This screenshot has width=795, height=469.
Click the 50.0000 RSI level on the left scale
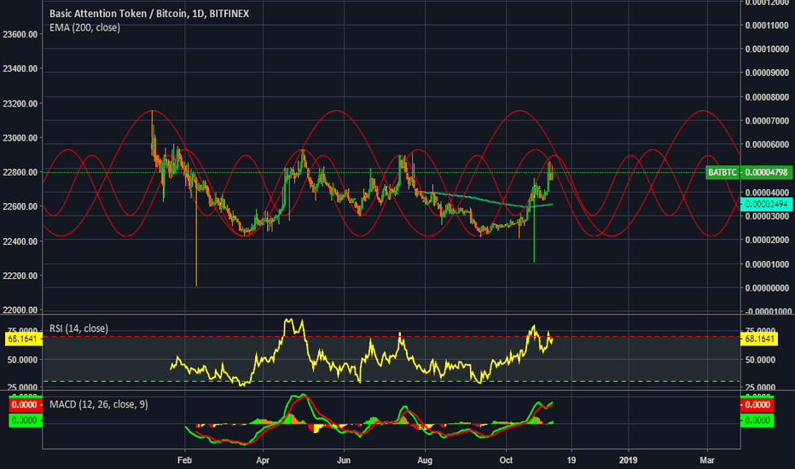coord(22,360)
